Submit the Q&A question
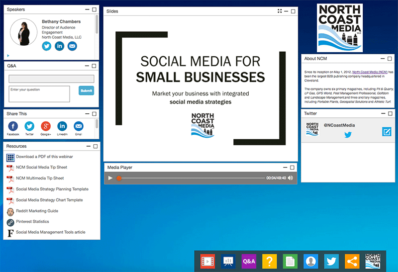398x272 pixels. (x=86, y=91)
